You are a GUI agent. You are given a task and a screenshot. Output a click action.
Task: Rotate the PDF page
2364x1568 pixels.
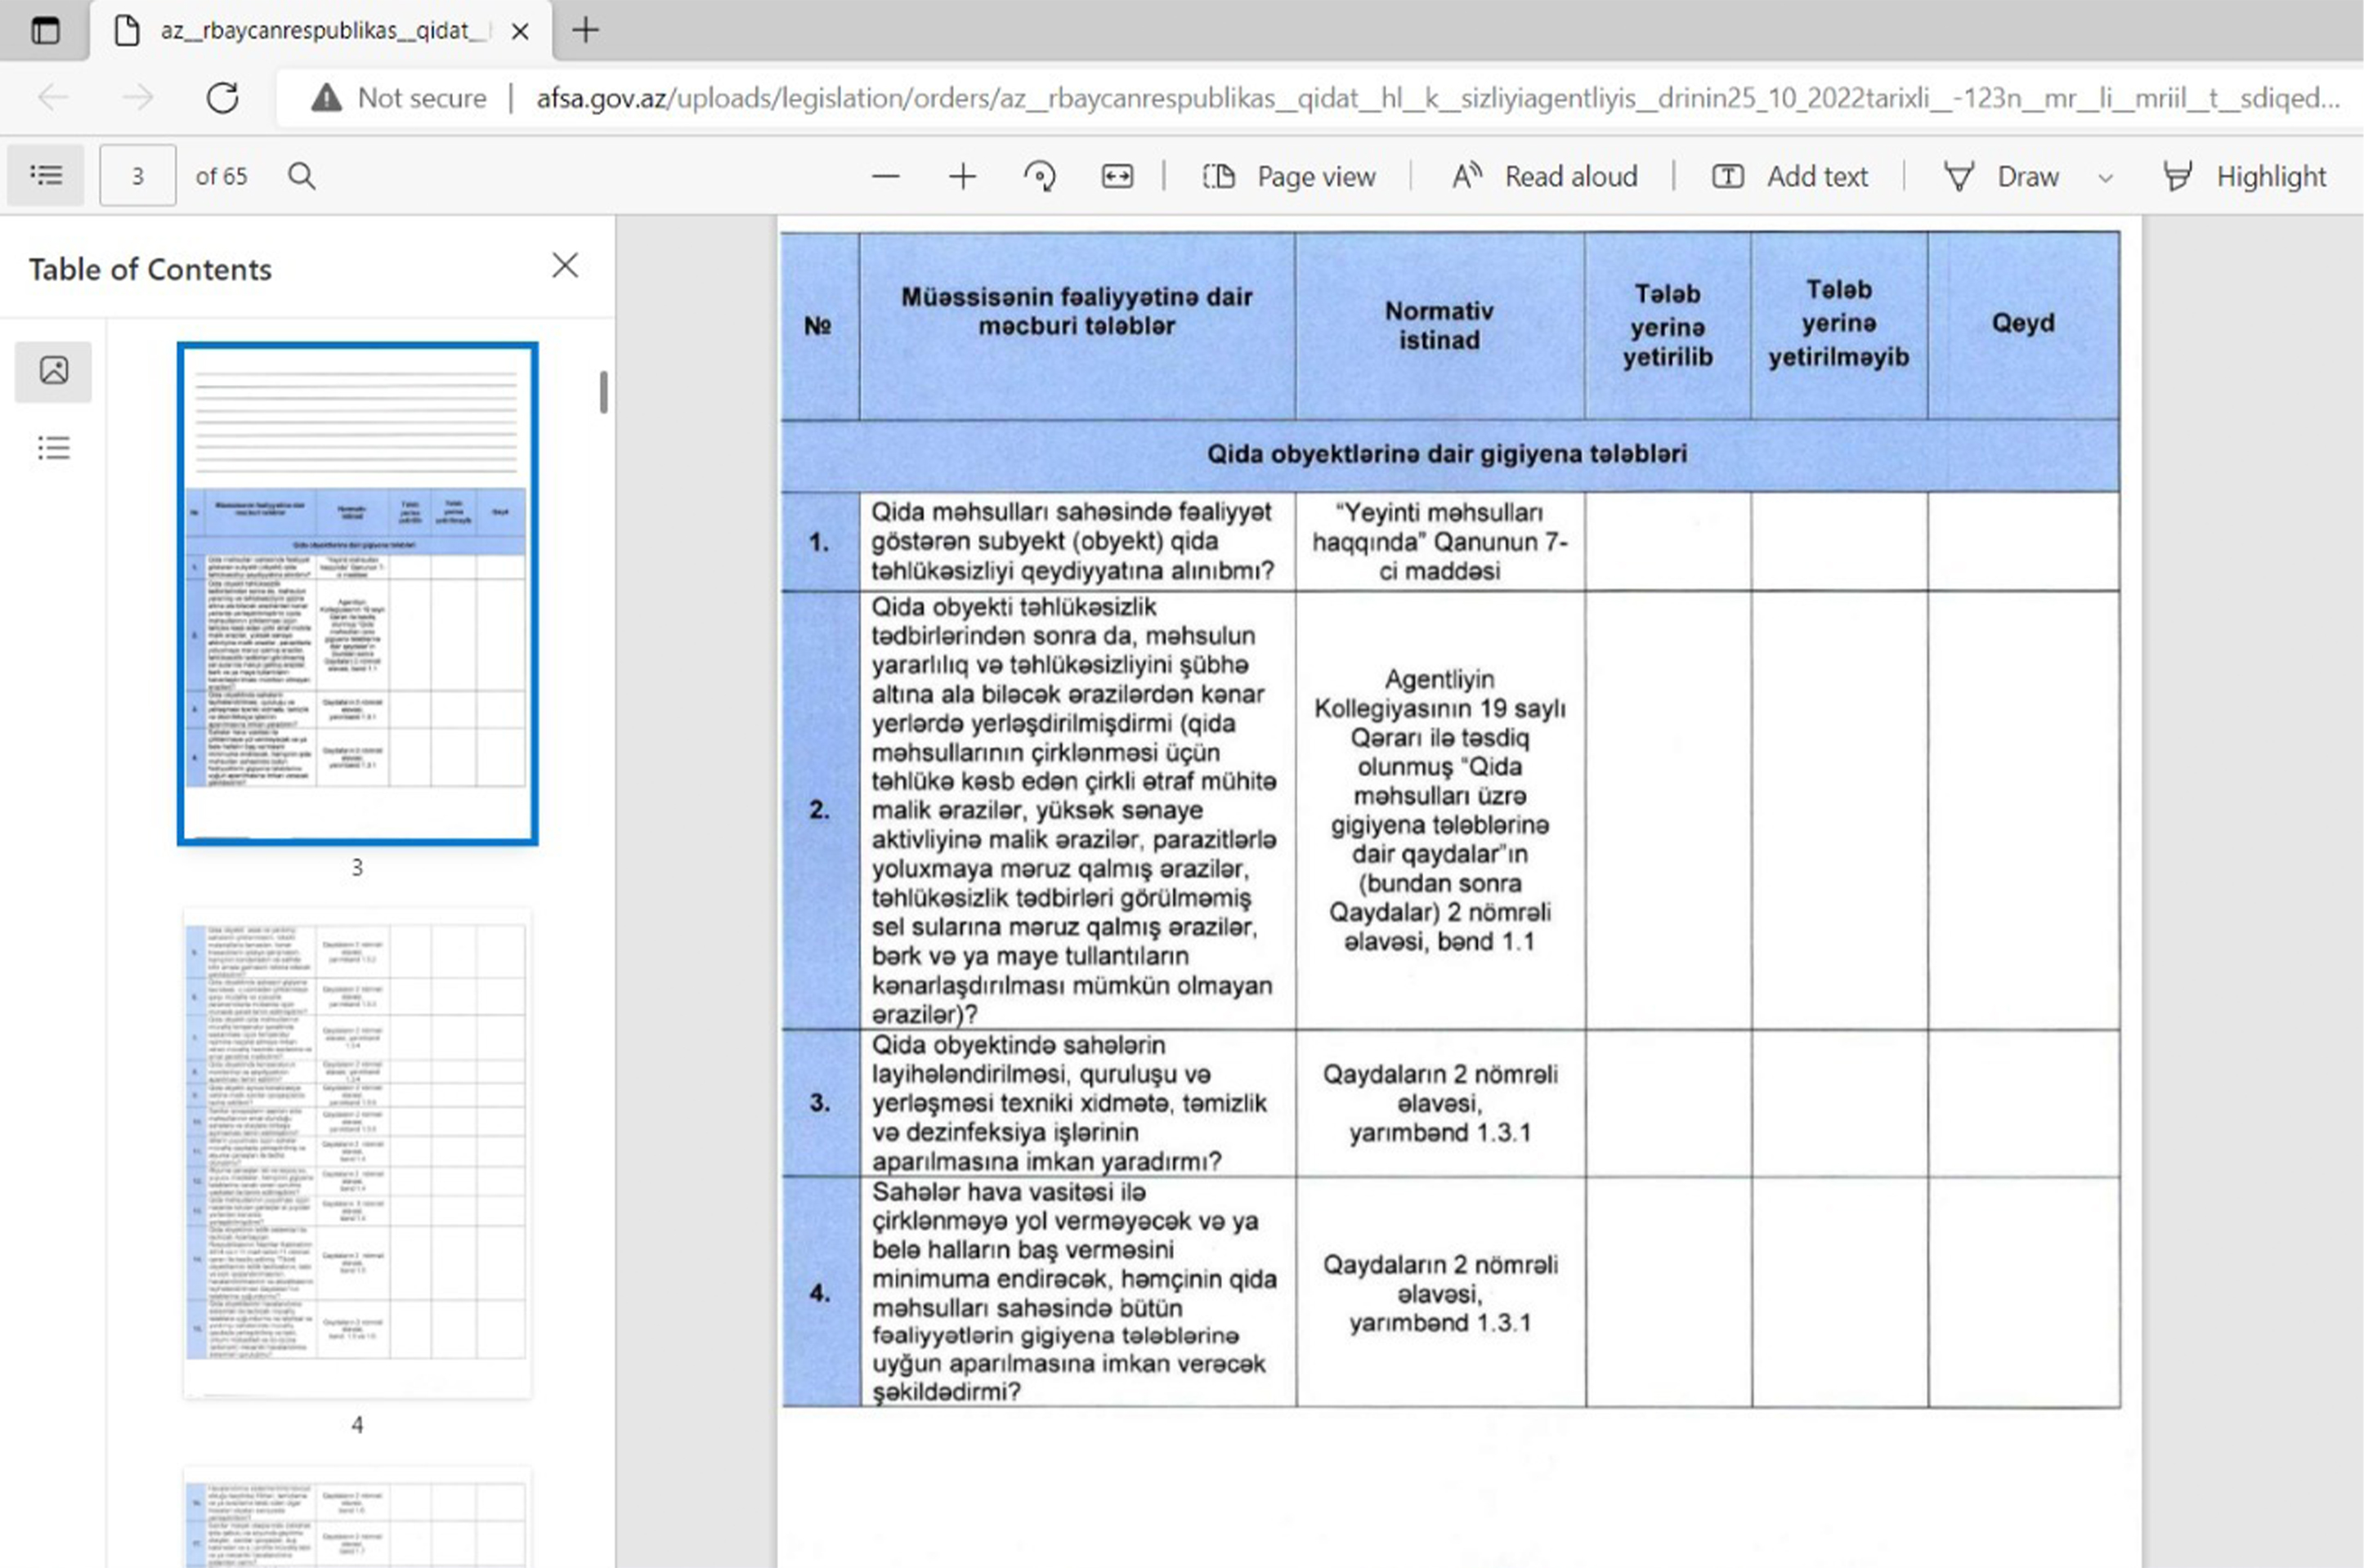(1040, 177)
